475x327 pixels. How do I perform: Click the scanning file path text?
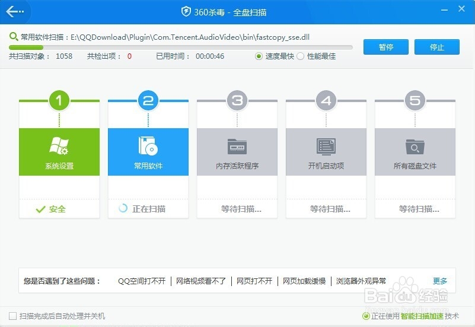click(x=190, y=37)
